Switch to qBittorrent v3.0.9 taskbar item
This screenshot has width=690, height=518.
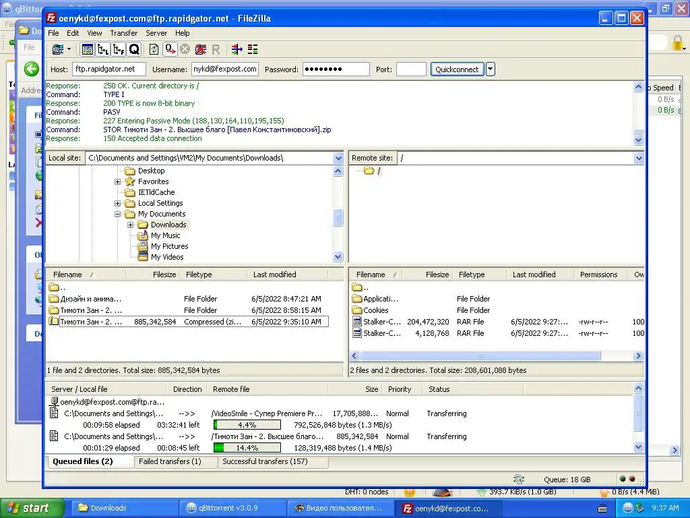pyautogui.click(x=232, y=508)
